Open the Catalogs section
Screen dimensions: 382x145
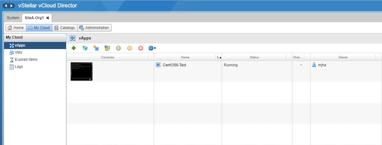(x=64, y=28)
